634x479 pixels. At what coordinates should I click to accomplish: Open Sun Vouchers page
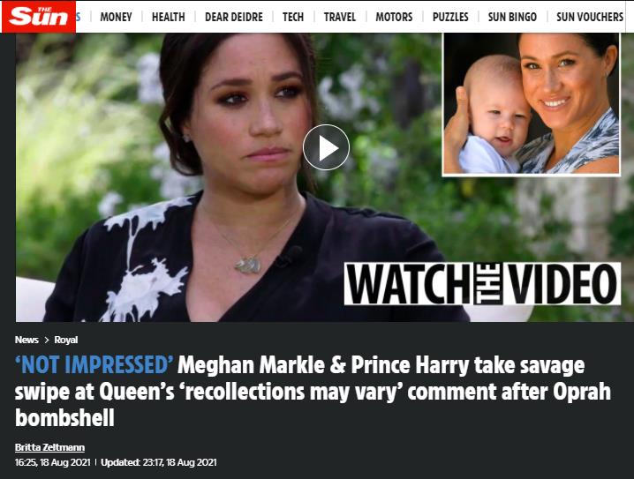pyautogui.click(x=590, y=17)
